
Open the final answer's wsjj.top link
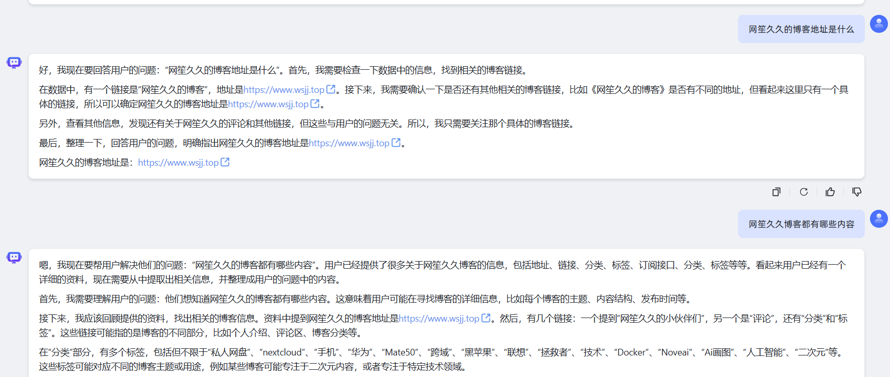coord(178,163)
